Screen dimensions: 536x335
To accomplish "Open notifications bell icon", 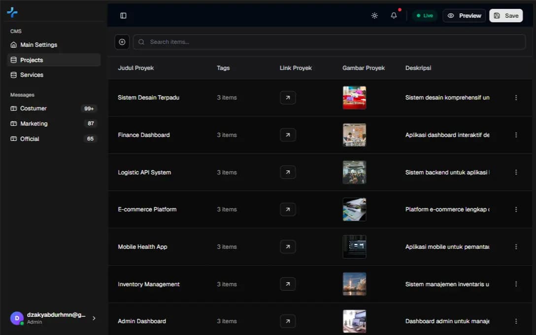I will point(394,16).
